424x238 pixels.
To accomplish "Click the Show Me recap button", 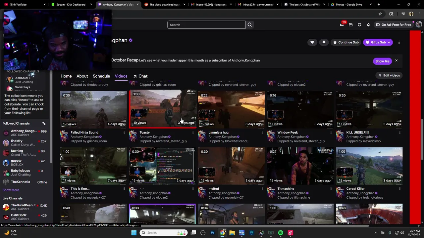I will [382, 61].
